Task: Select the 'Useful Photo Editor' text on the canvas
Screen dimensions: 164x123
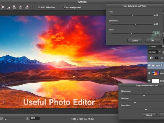Action: tap(59, 102)
